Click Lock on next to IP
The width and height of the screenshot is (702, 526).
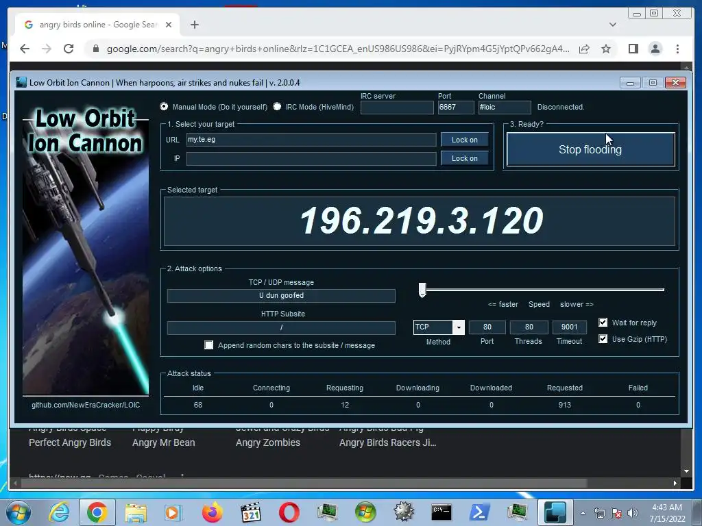[464, 158]
